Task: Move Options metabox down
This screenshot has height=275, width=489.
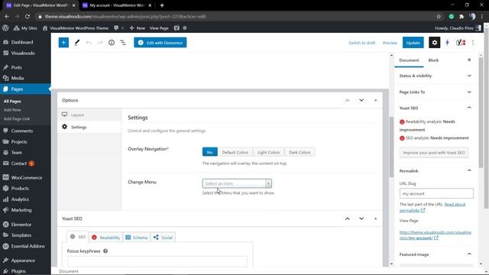Action: click(361, 100)
